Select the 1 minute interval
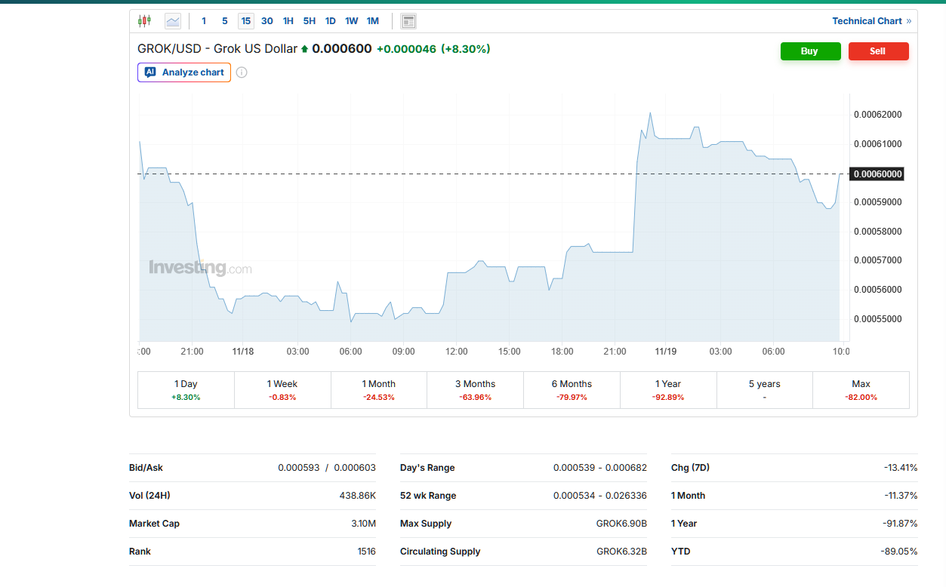946x587 pixels. 204,21
